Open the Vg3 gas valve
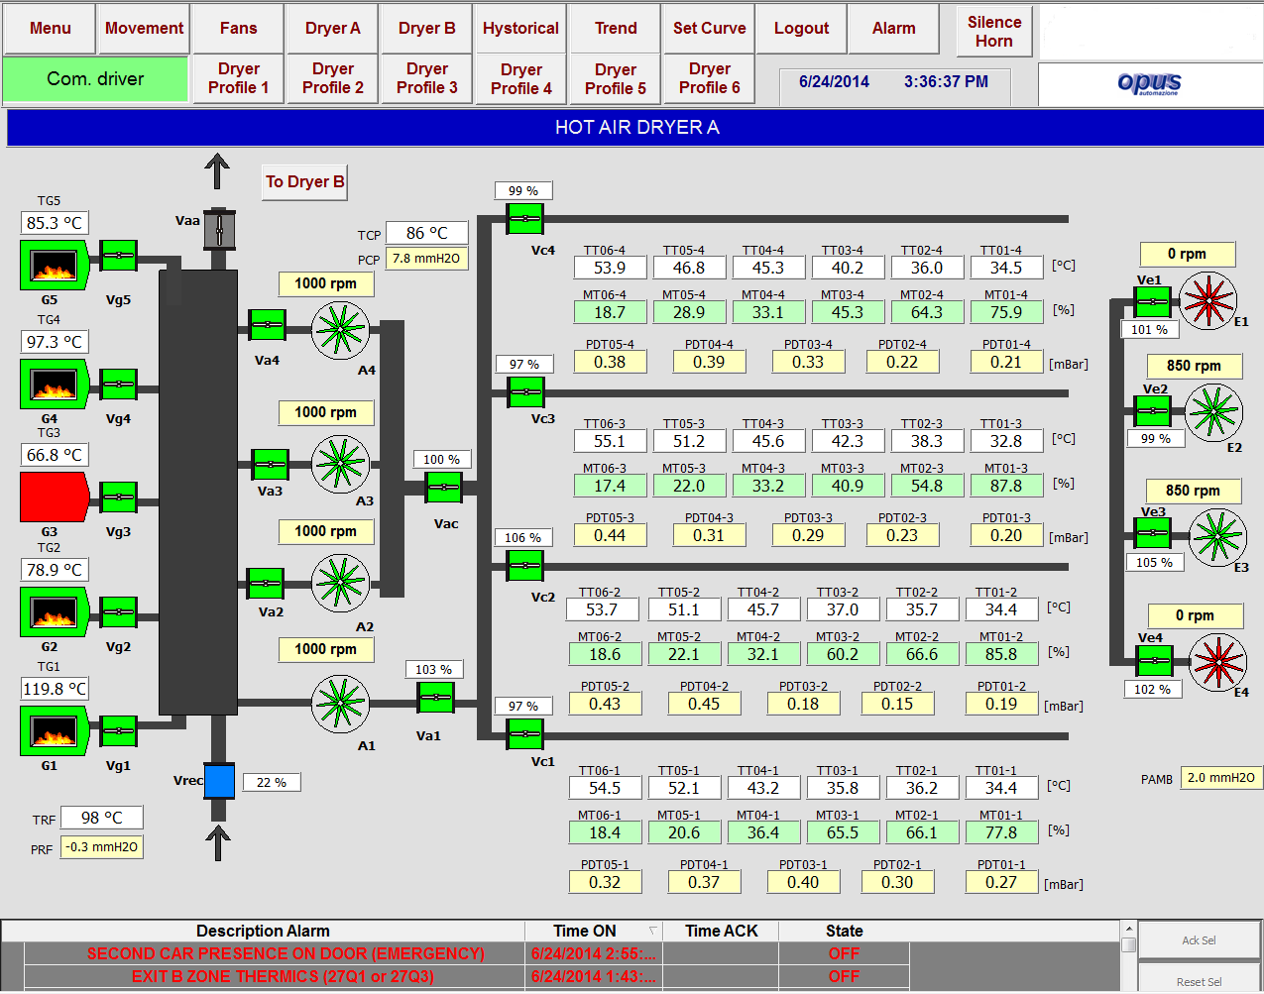The height and width of the screenshot is (994, 1264). [x=119, y=497]
